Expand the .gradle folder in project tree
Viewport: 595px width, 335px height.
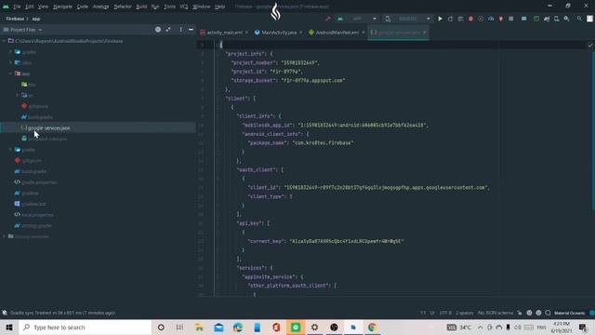(x=10, y=52)
